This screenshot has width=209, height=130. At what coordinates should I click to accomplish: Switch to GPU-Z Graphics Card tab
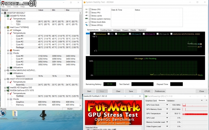click(x=151, y=101)
